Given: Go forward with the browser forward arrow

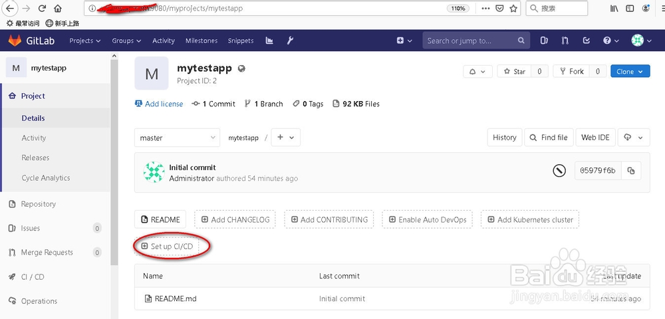Looking at the screenshot, I should tap(26, 8).
